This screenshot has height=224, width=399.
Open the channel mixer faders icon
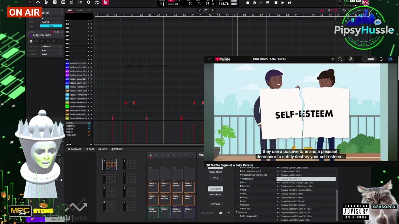click(71, 2)
